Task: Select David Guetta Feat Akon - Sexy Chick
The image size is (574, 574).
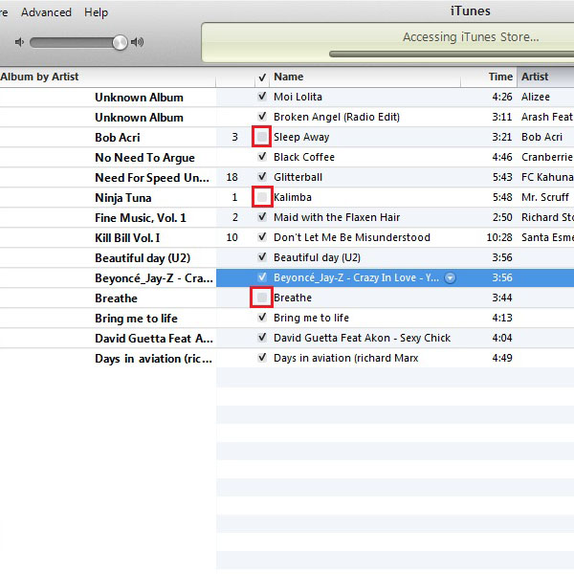Action: pos(362,338)
